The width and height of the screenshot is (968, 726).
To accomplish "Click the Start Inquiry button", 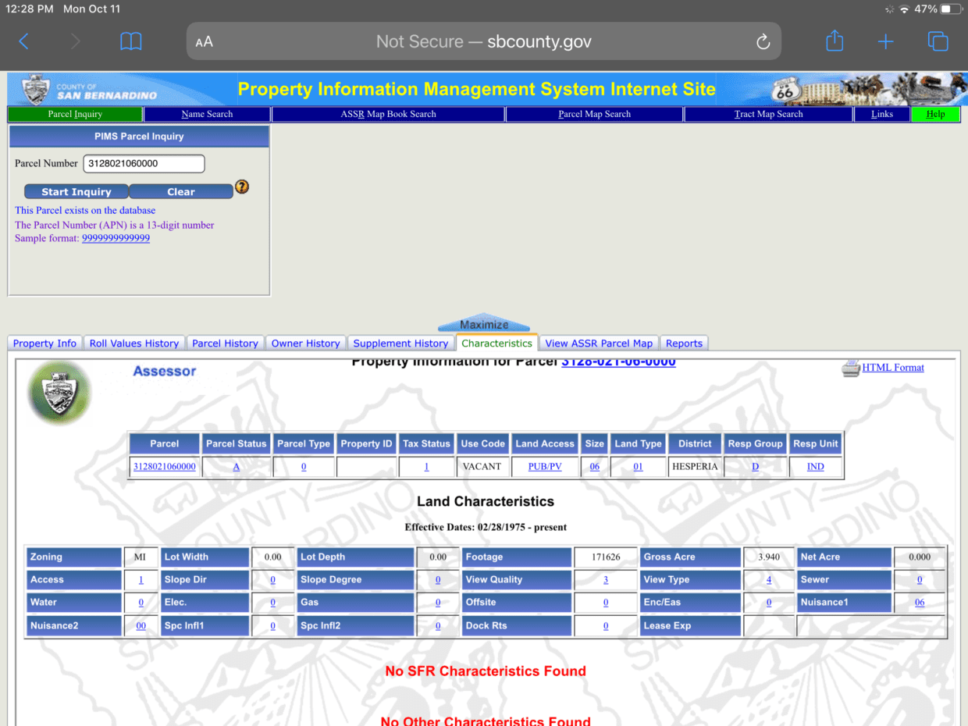I will [77, 191].
